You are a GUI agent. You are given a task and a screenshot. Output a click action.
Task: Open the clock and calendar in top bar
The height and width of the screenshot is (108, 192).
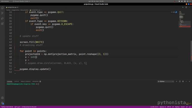tap(96, 1)
